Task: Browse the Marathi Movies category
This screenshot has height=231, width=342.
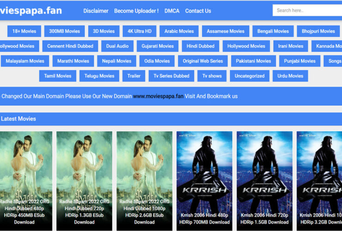Action: click(x=73, y=61)
